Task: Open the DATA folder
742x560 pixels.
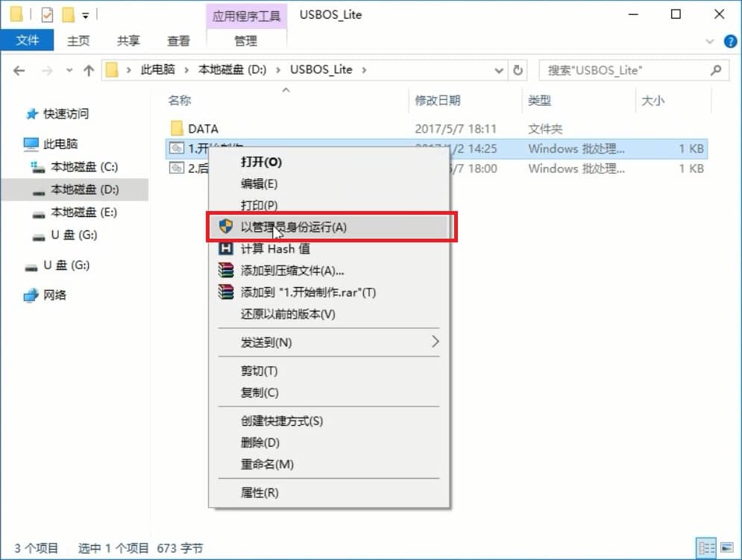Action: pyautogui.click(x=203, y=128)
